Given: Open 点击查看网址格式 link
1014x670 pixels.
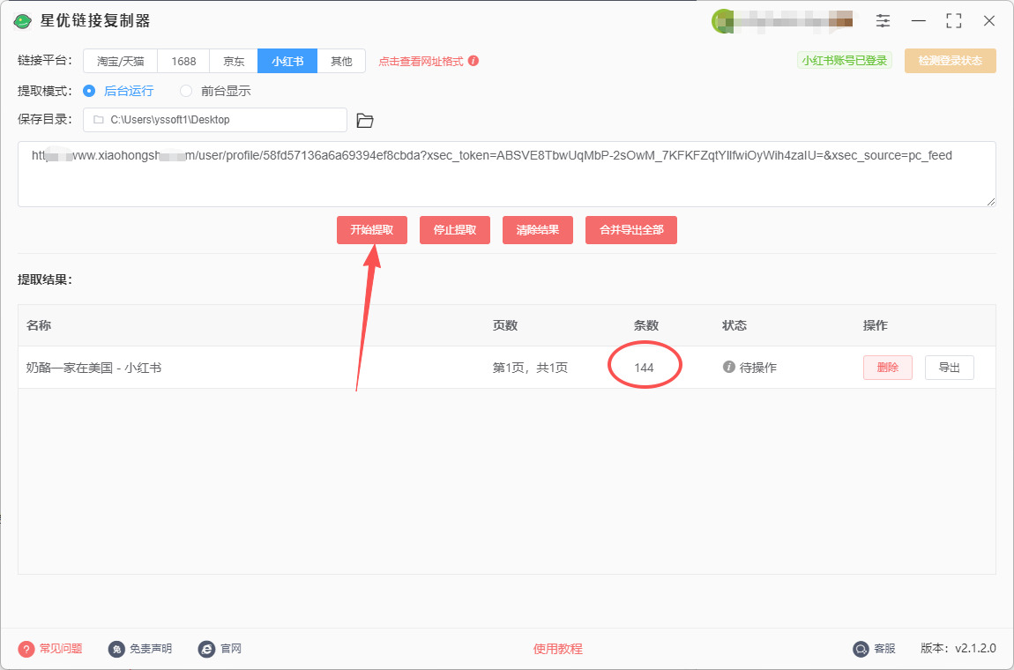Looking at the screenshot, I should (421, 62).
